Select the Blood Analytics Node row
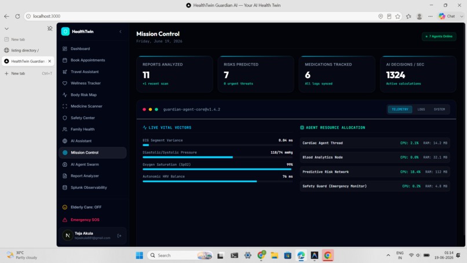This screenshot has height=263, width=467. (x=375, y=157)
